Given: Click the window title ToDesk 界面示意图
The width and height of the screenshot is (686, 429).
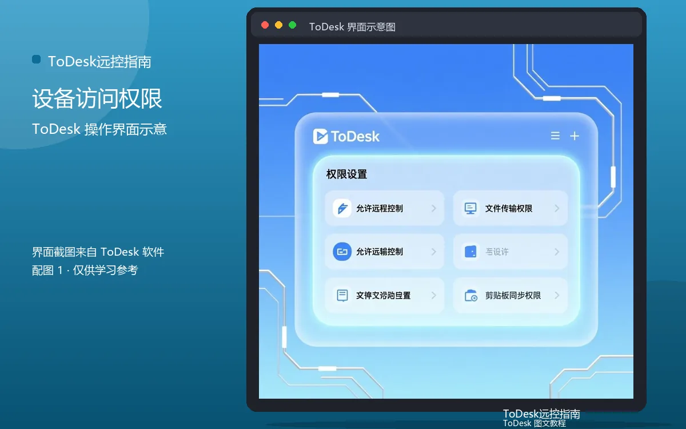Looking at the screenshot, I should tap(352, 26).
